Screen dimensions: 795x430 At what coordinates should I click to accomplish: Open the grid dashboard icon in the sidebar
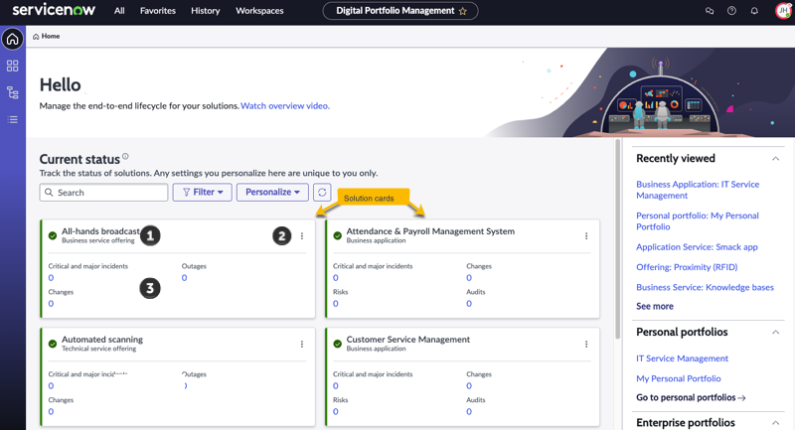tap(13, 66)
